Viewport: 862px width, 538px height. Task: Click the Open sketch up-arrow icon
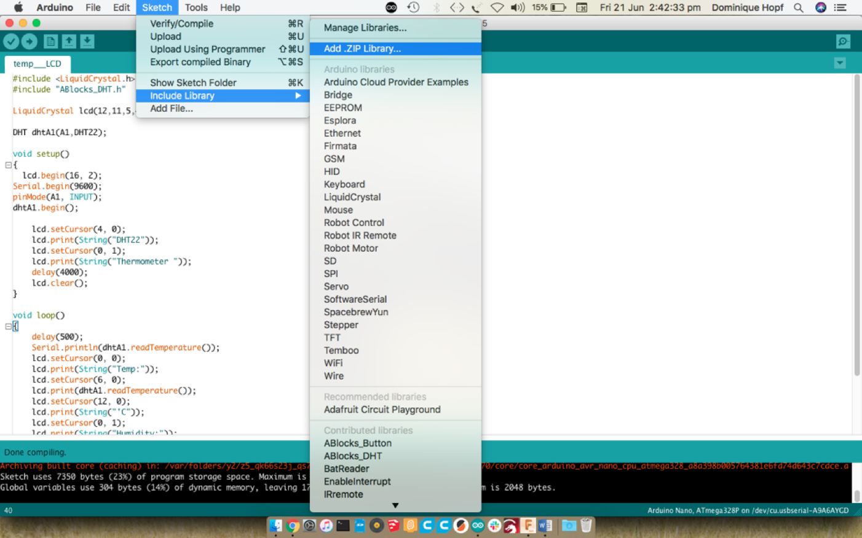69,41
